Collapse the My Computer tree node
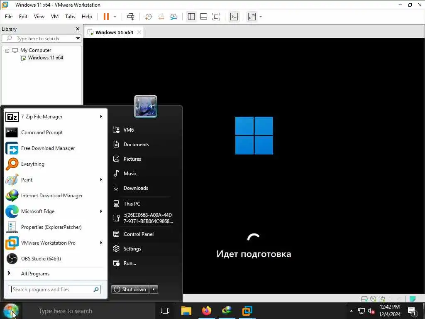The image size is (425, 319). 7,50
